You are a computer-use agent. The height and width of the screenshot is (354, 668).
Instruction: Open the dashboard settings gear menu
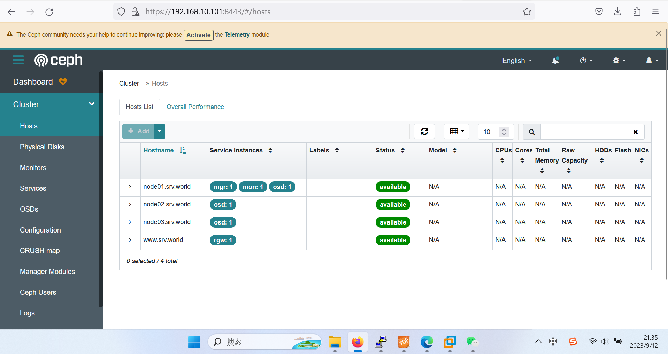[x=619, y=61]
